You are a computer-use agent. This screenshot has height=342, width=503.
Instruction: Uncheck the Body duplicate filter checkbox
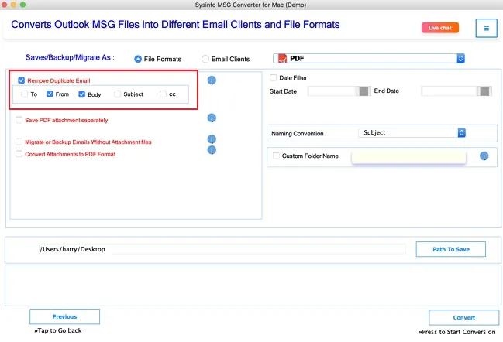[x=82, y=94]
